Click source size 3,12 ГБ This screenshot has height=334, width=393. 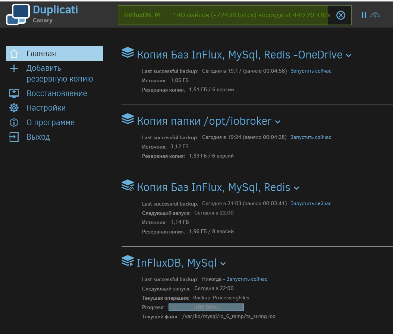coord(179,147)
